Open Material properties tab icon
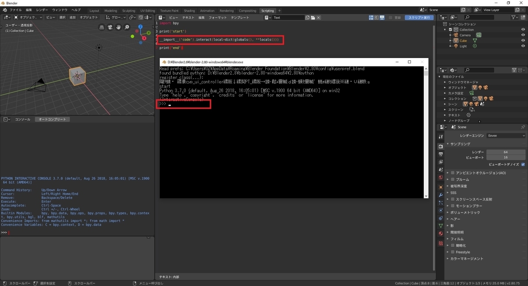Image resolution: width=528 pixels, height=286 pixels. click(x=440, y=234)
